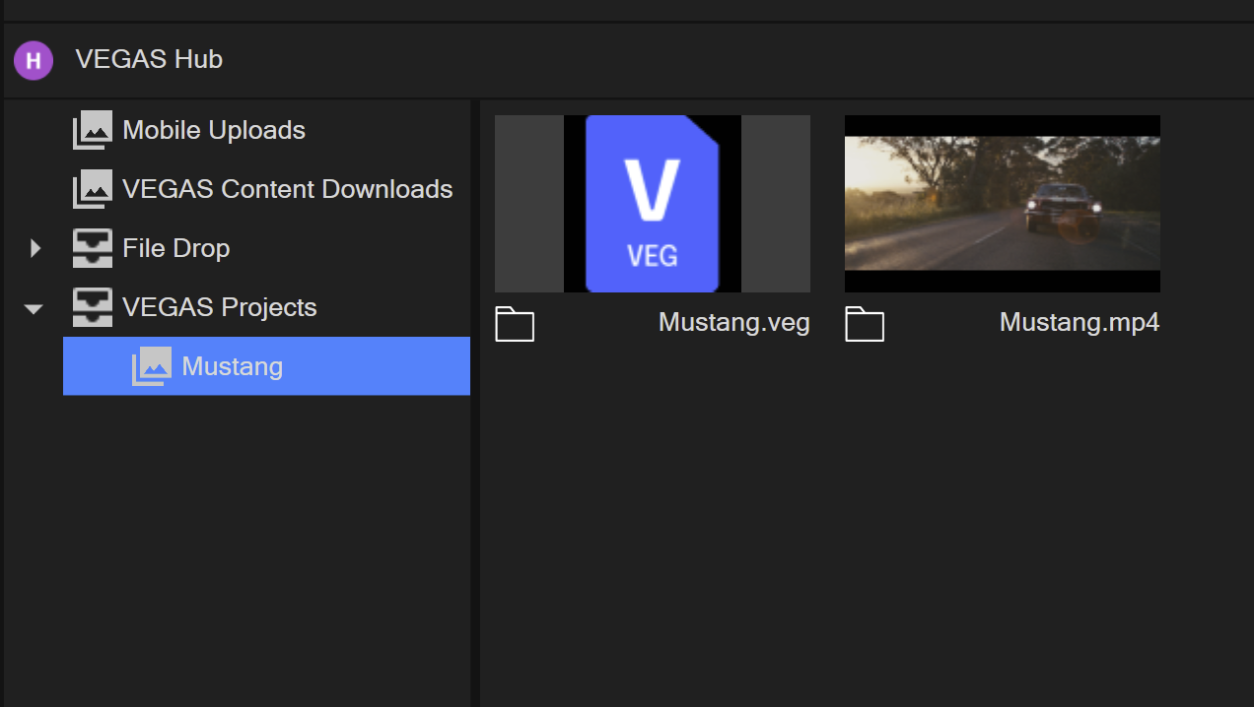Click the Mobile Uploads collection icon
Image resolution: width=1254 pixels, height=707 pixels.
click(x=93, y=130)
